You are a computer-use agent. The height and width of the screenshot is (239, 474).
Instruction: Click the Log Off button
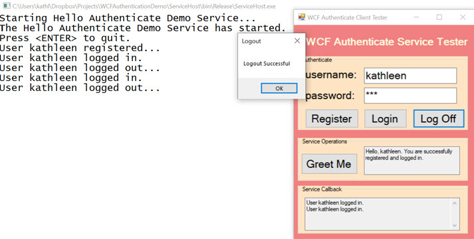click(439, 119)
